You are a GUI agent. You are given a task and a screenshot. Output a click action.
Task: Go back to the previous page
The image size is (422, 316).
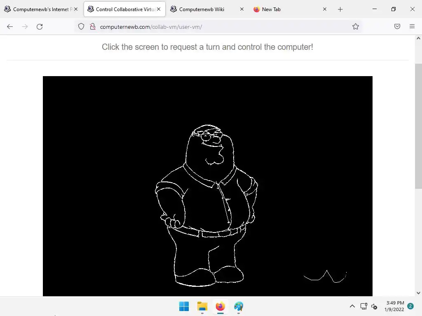pos(10,27)
